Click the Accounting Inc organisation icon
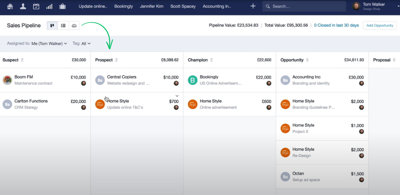 [x=285, y=80]
